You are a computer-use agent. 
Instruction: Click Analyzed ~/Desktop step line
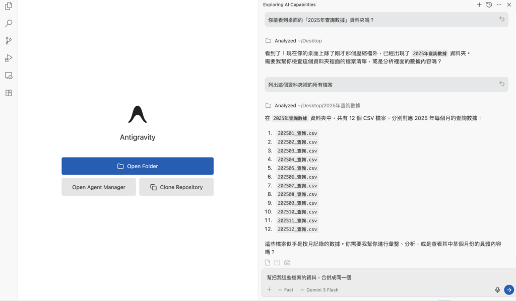[x=294, y=41]
